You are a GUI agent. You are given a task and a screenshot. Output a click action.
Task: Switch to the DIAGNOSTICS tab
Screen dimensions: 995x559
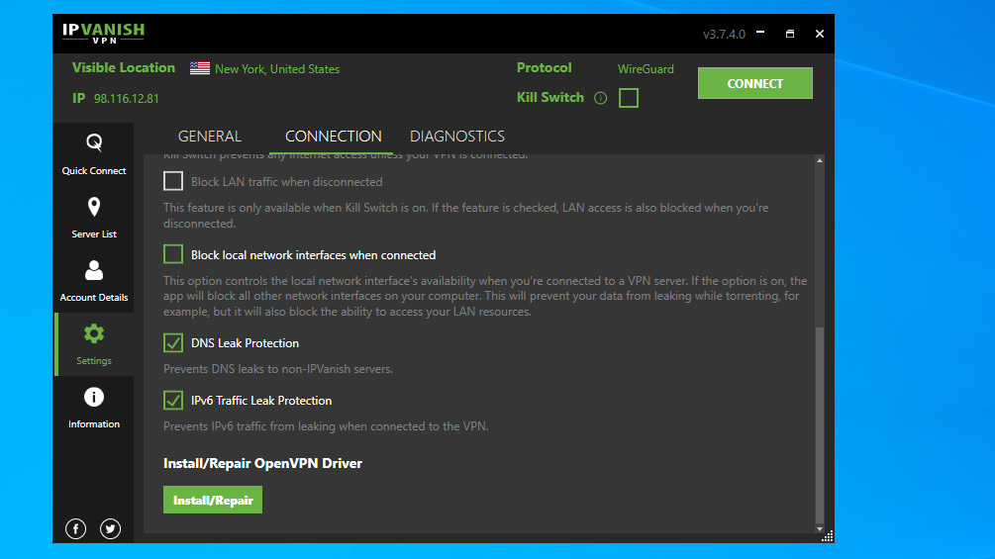(456, 137)
